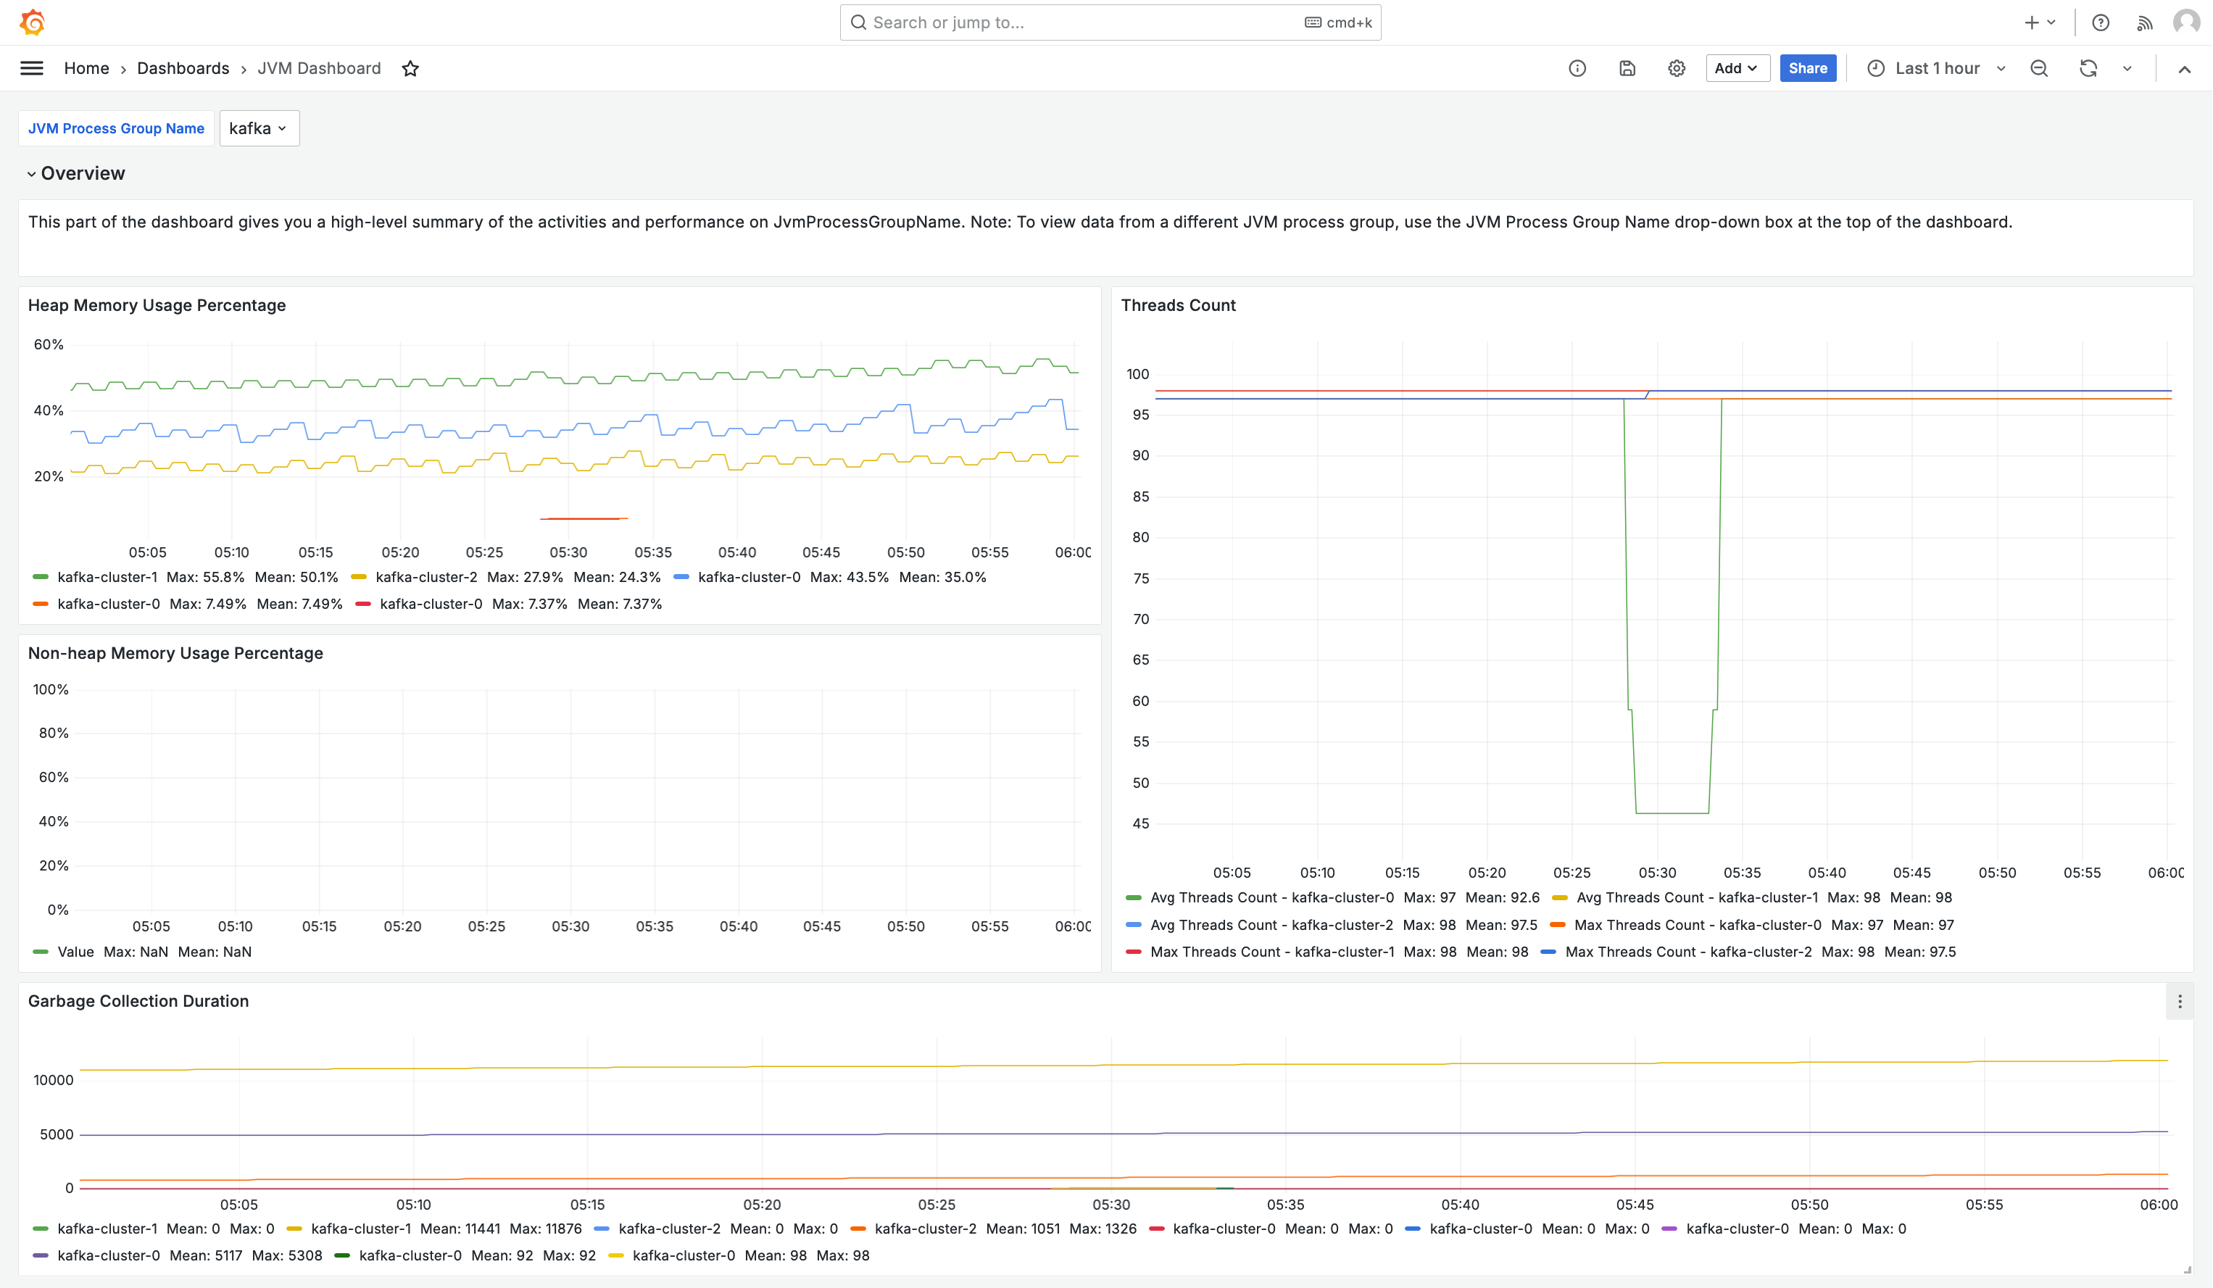The image size is (2213, 1288).
Task: Navigate to Dashboards via breadcrumb
Action: 182,67
